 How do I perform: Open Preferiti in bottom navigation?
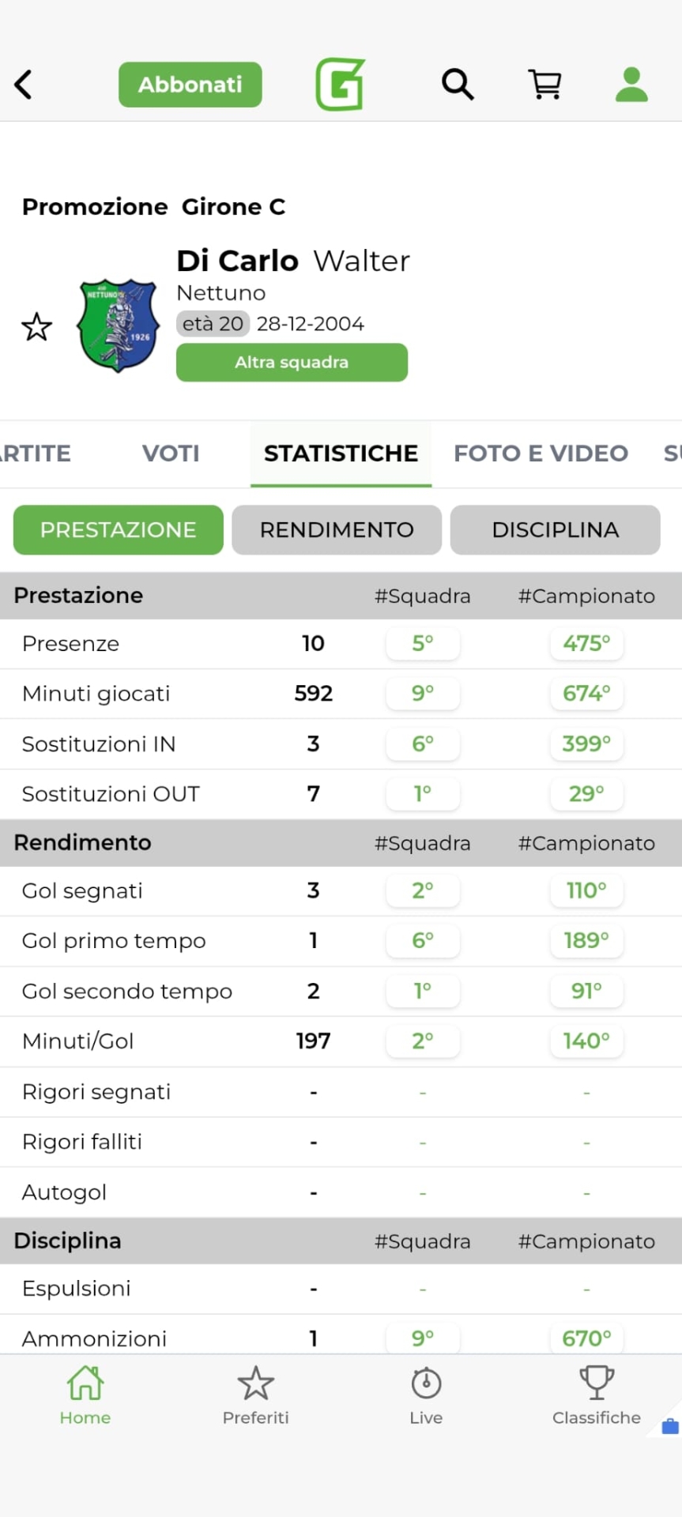coord(255,1395)
